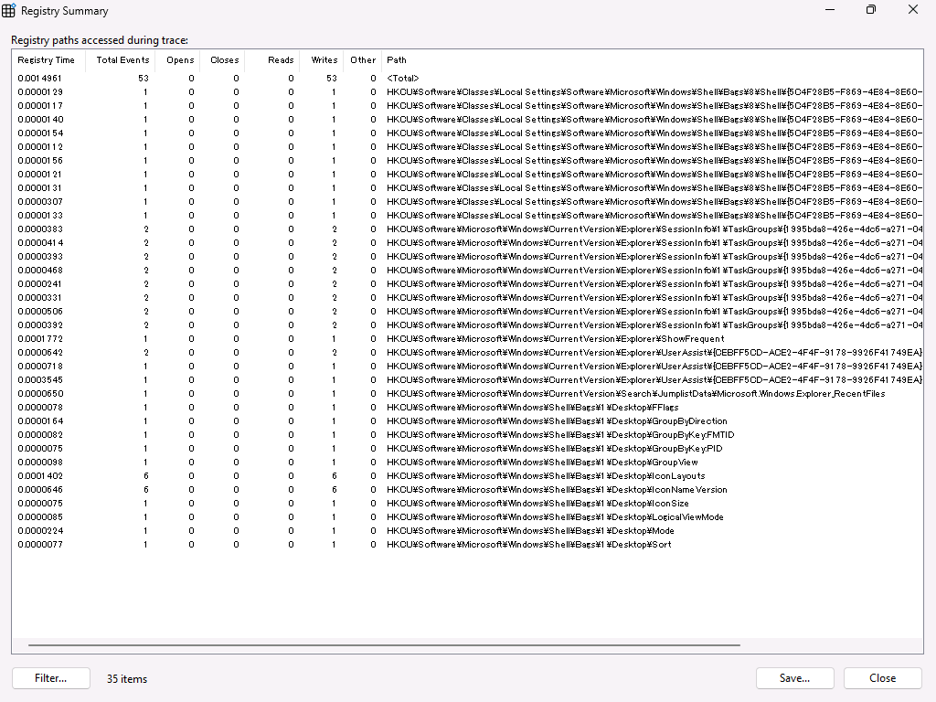
Task: Sort by the Reads column header
Action: 280,60
